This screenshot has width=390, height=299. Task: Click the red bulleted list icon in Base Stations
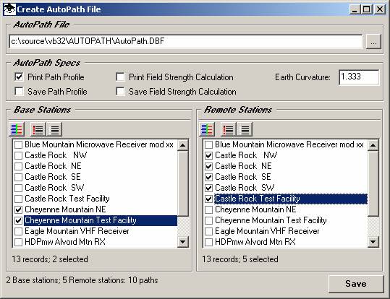coord(38,129)
